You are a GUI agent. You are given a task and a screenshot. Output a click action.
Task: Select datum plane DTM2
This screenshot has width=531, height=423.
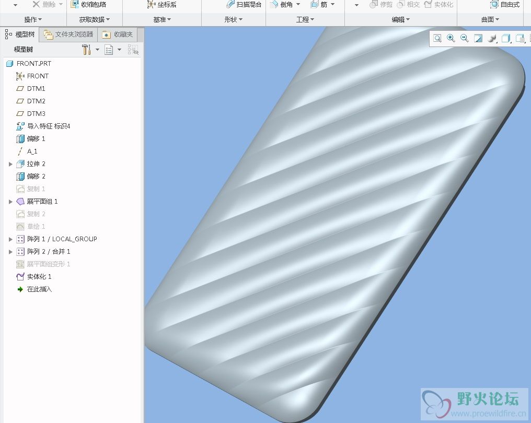tap(31, 101)
